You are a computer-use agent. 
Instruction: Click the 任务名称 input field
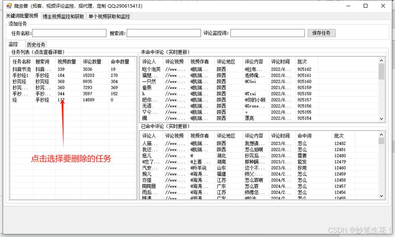pyautogui.click(x=69, y=33)
